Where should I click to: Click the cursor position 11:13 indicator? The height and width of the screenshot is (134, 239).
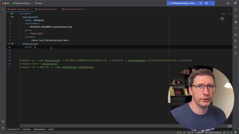179,133
